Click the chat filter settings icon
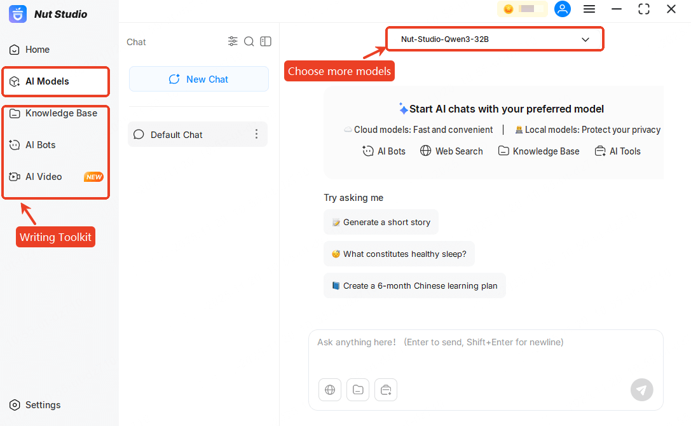Viewport: 691px width, 426px height. [233, 41]
